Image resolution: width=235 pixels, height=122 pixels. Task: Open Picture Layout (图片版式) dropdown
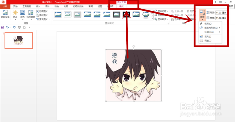(x=161, y=19)
